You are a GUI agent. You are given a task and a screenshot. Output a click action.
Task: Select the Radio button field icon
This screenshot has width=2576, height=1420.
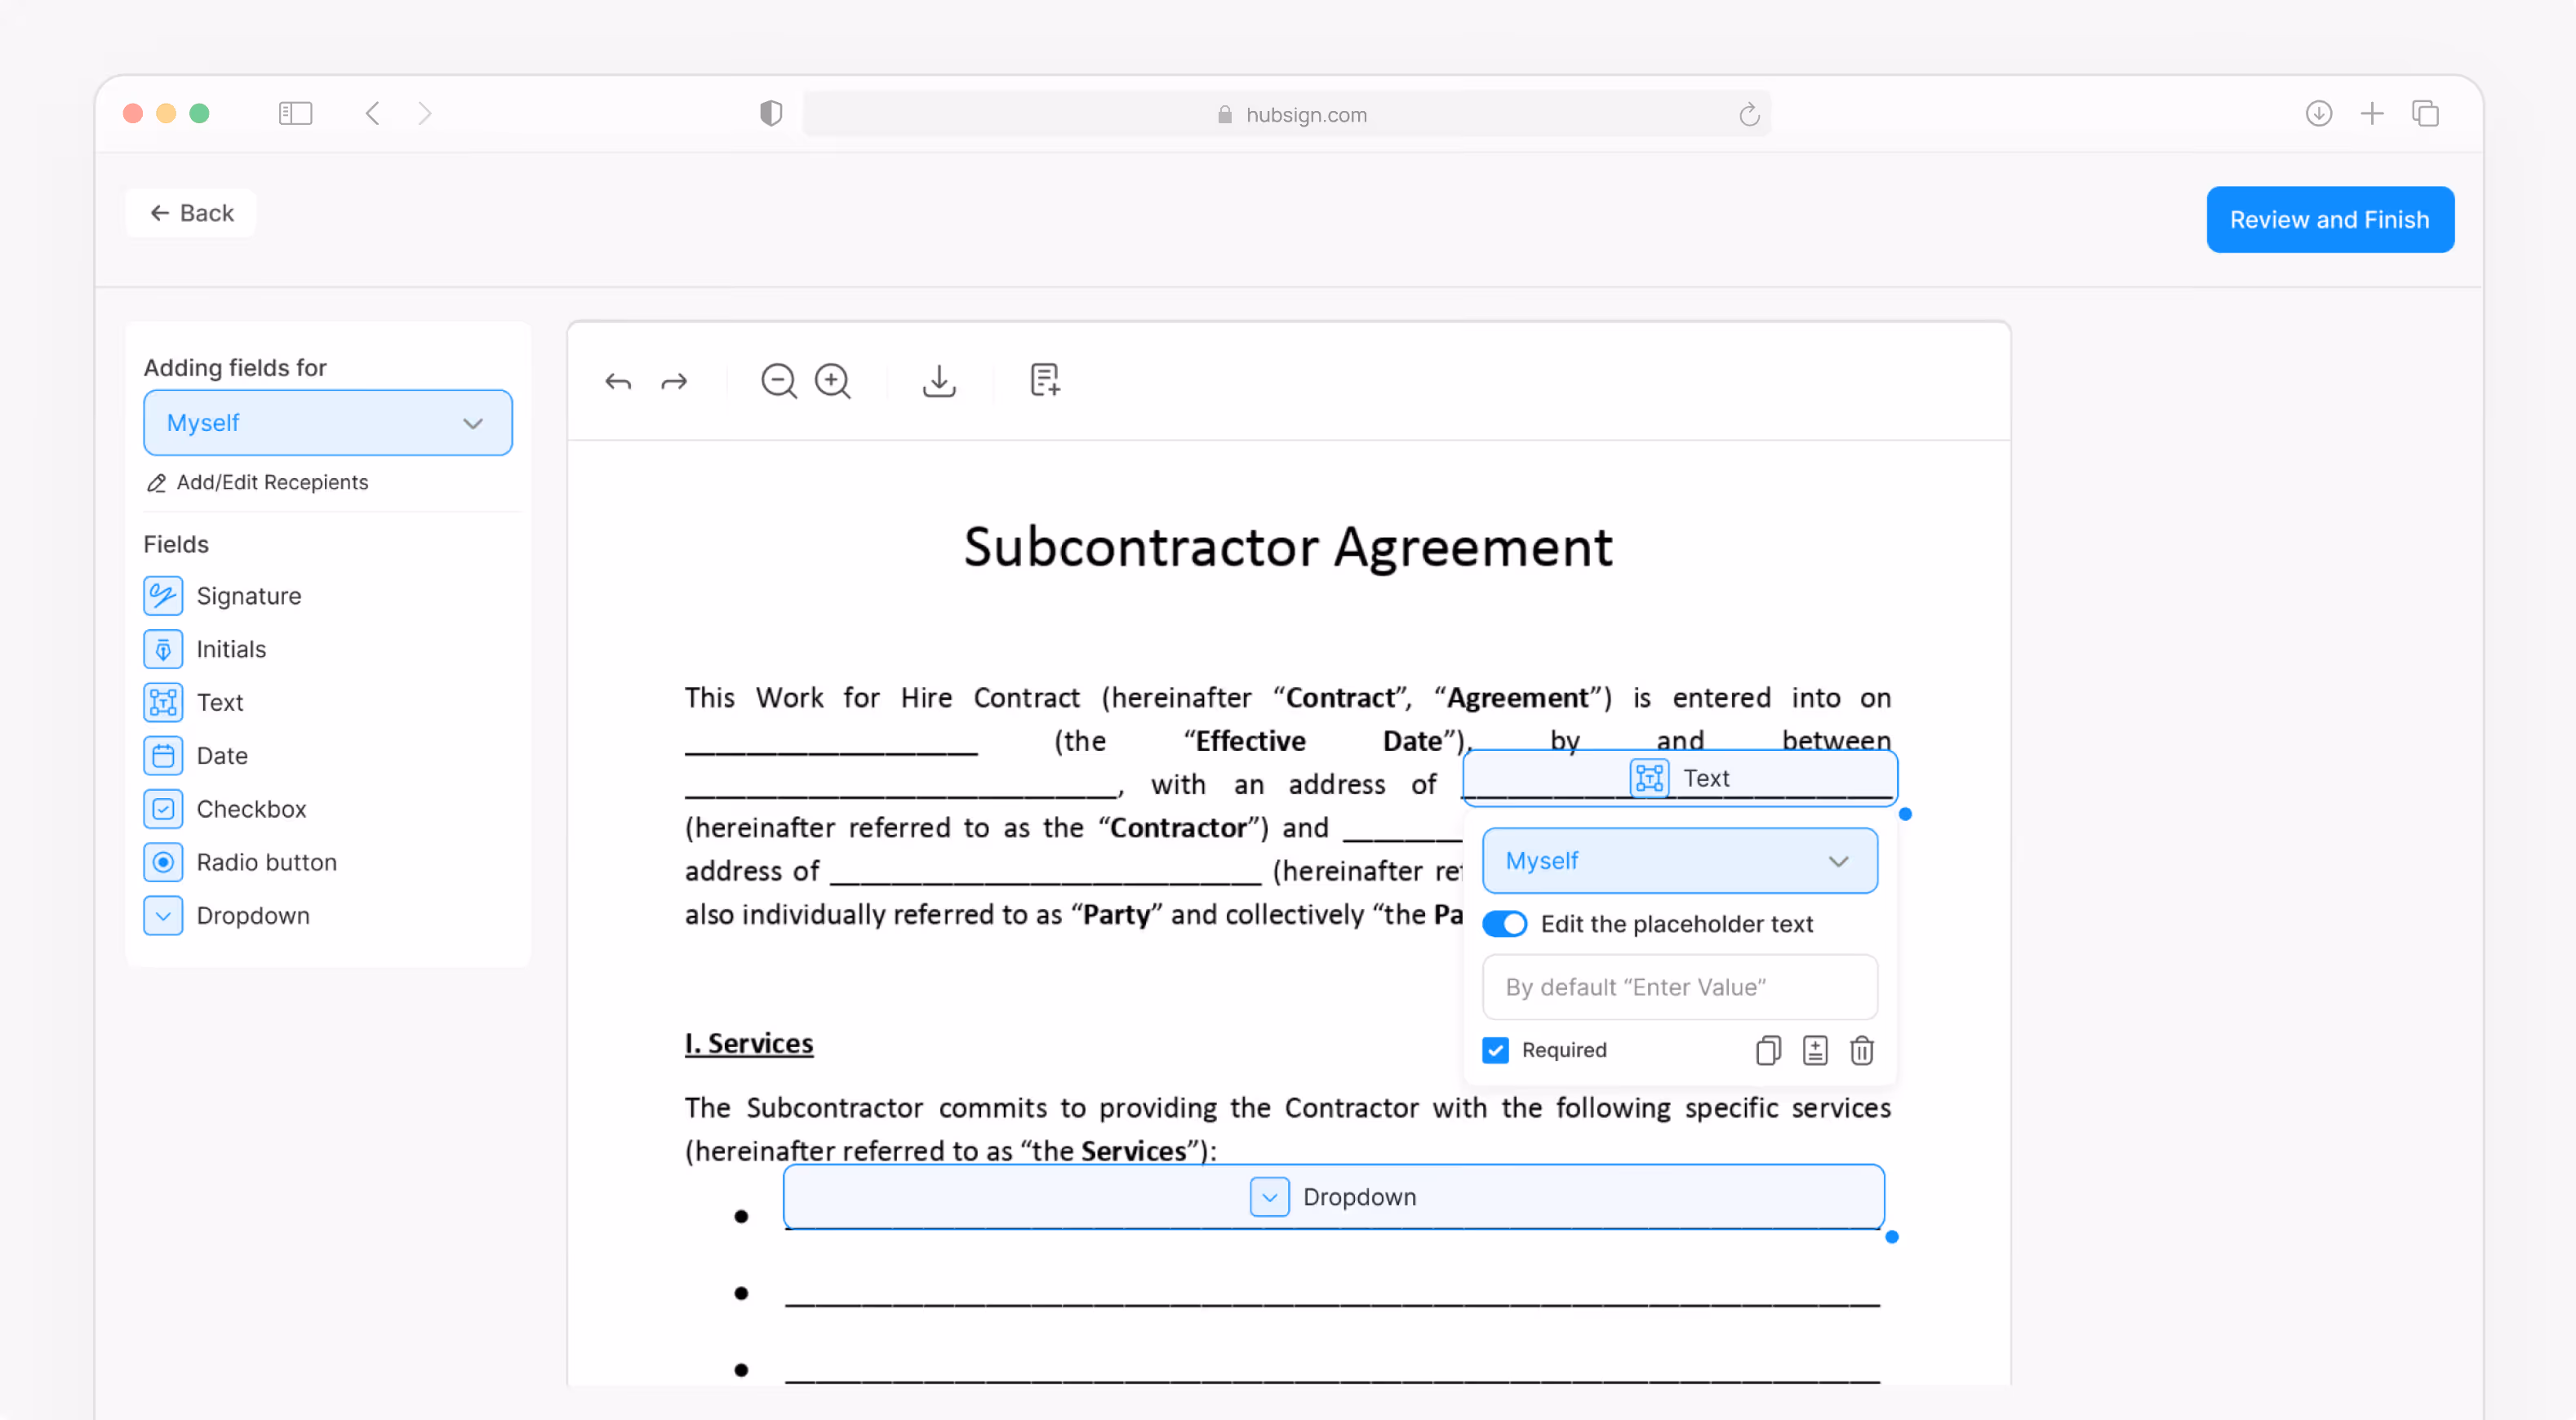[x=163, y=862]
